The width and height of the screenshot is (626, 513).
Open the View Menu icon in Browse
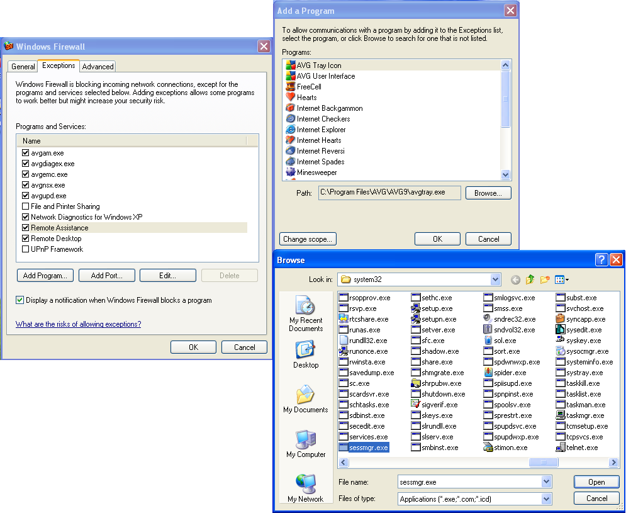(x=561, y=279)
